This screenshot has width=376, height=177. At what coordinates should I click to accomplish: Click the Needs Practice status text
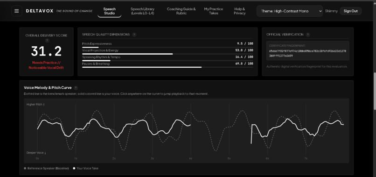coord(47,65)
